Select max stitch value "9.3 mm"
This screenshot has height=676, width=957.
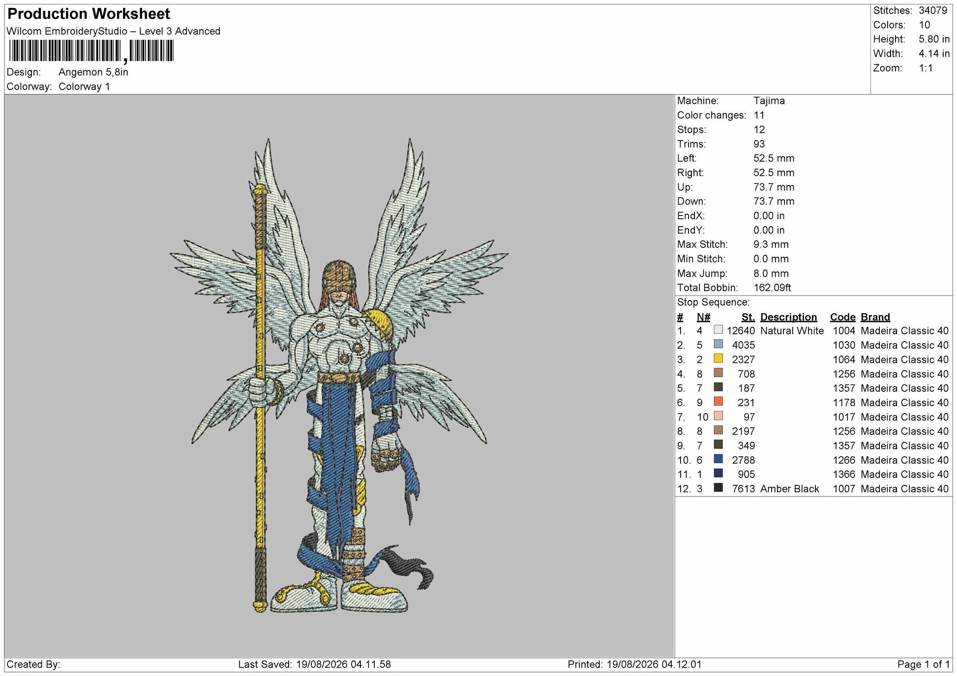pyautogui.click(x=771, y=244)
